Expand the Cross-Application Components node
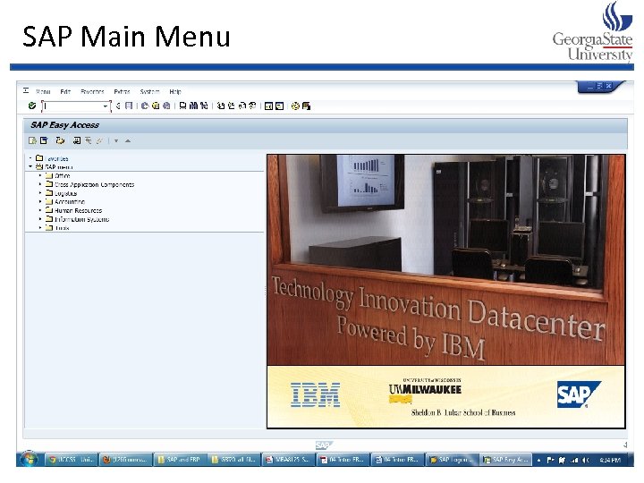644x483 pixels. click(x=40, y=184)
